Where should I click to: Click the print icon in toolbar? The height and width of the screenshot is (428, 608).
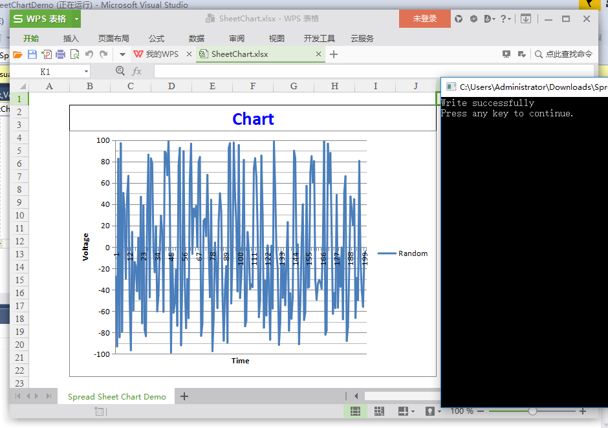[61, 55]
